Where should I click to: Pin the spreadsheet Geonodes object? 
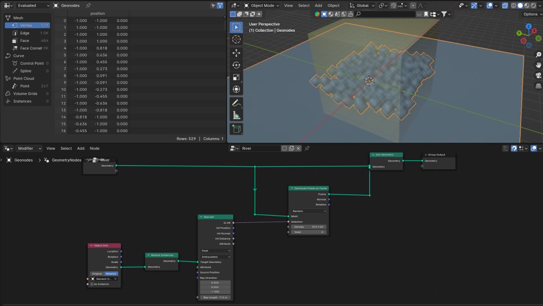click(88, 5)
